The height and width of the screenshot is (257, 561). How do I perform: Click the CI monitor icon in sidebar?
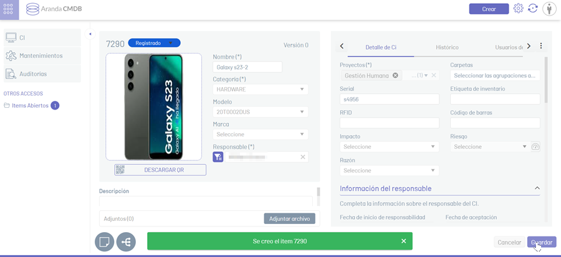click(x=11, y=37)
